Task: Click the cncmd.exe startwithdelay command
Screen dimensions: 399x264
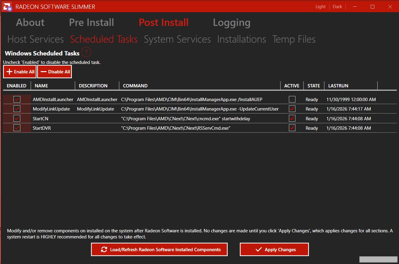Action: tap(186, 119)
